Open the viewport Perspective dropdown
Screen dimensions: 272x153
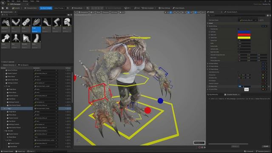click(83, 12)
